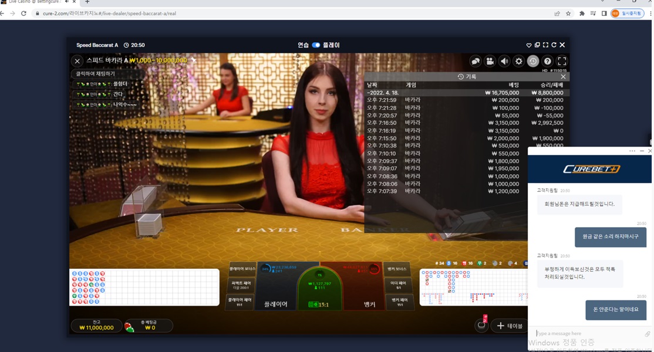This screenshot has width=654, height=352.
Task: Click the 베팅 column header
Action: coord(514,85)
